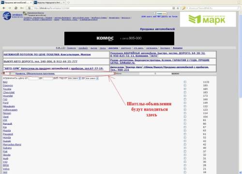Image resolution: width=242 pixels, height=174 pixels.
Task: Expand the 'до' year dropdown
Action: (x=92, y=78)
